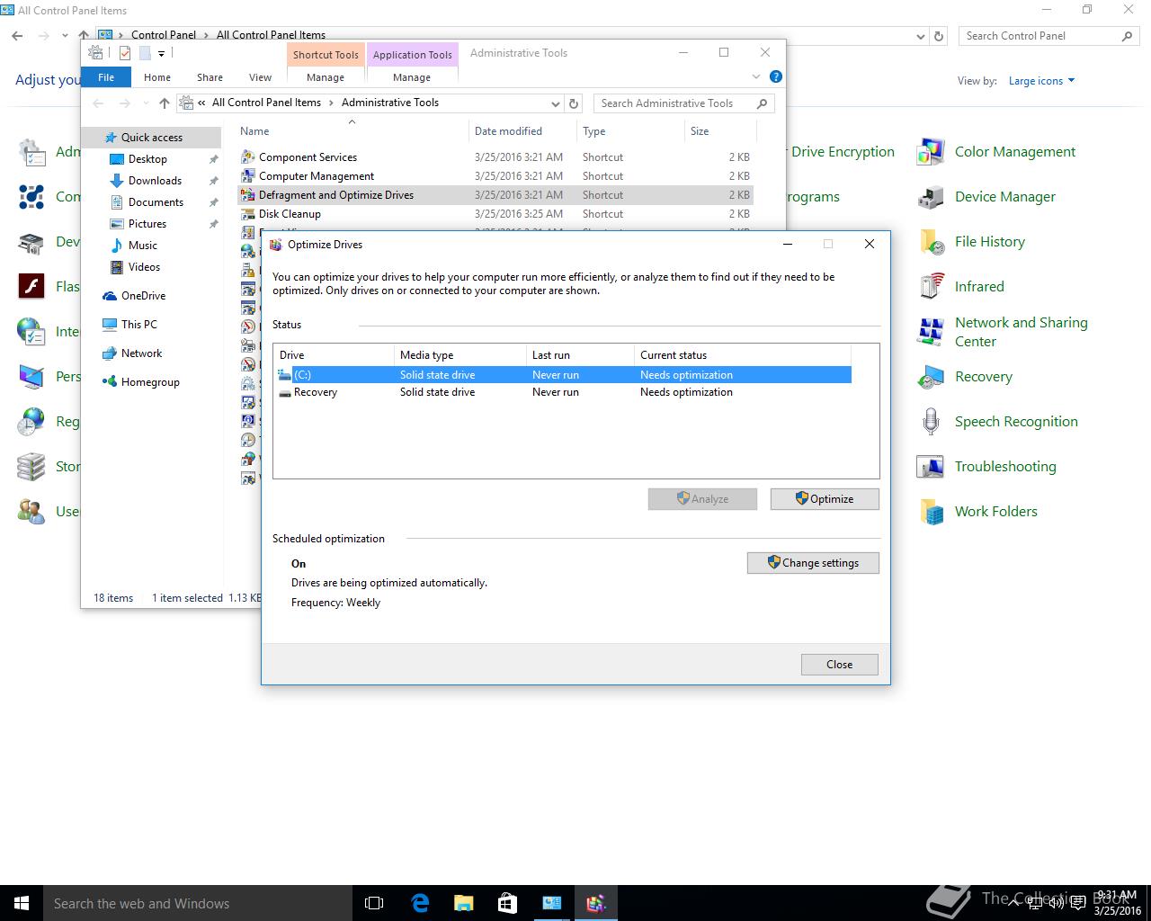This screenshot has width=1151, height=921.
Task: Click the Last run column header
Action: click(x=580, y=355)
